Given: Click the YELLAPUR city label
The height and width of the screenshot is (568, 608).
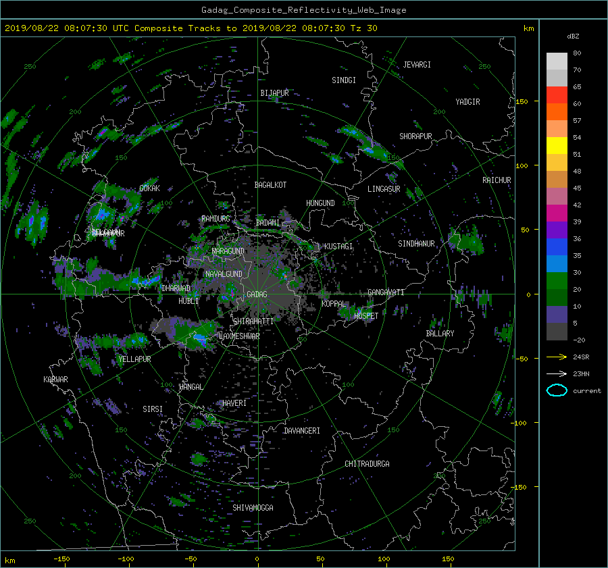Looking at the screenshot, I should [134, 359].
